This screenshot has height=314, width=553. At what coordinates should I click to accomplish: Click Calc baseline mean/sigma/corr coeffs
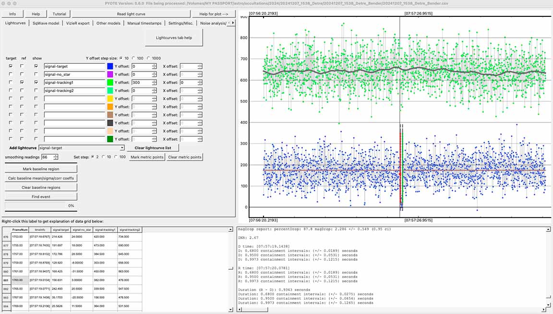41,178
